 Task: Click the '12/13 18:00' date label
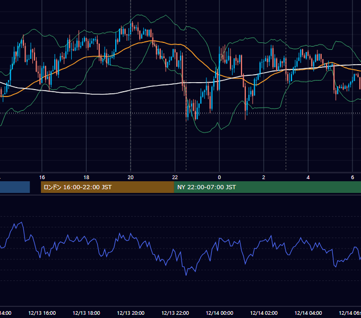pyautogui.click(x=87, y=313)
